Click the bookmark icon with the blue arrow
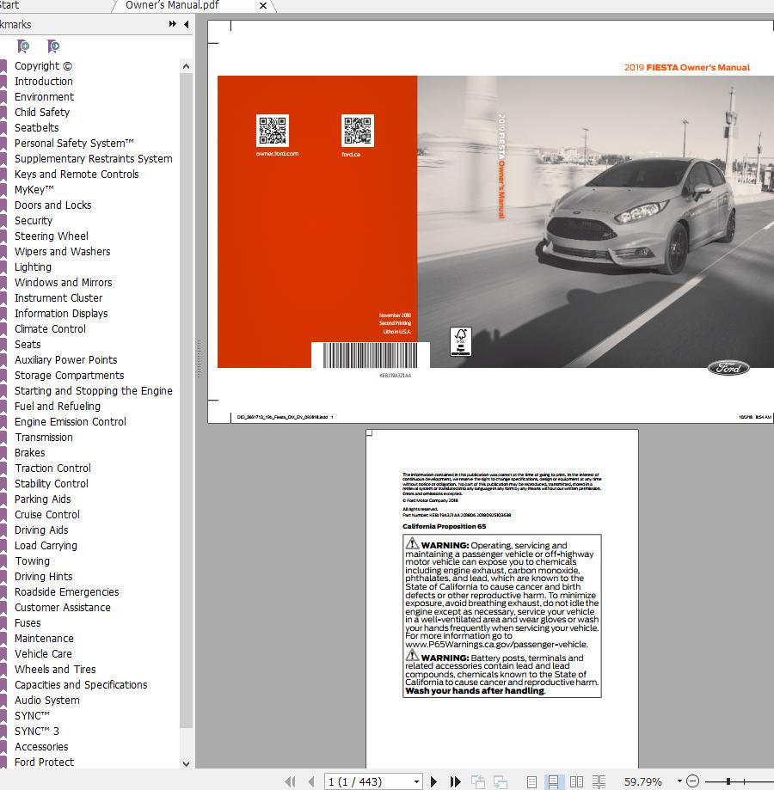The height and width of the screenshot is (790, 774). tap(53, 47)
